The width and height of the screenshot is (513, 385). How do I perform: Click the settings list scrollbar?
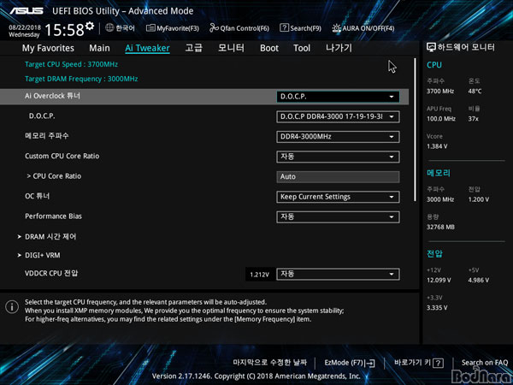point(416,130)
